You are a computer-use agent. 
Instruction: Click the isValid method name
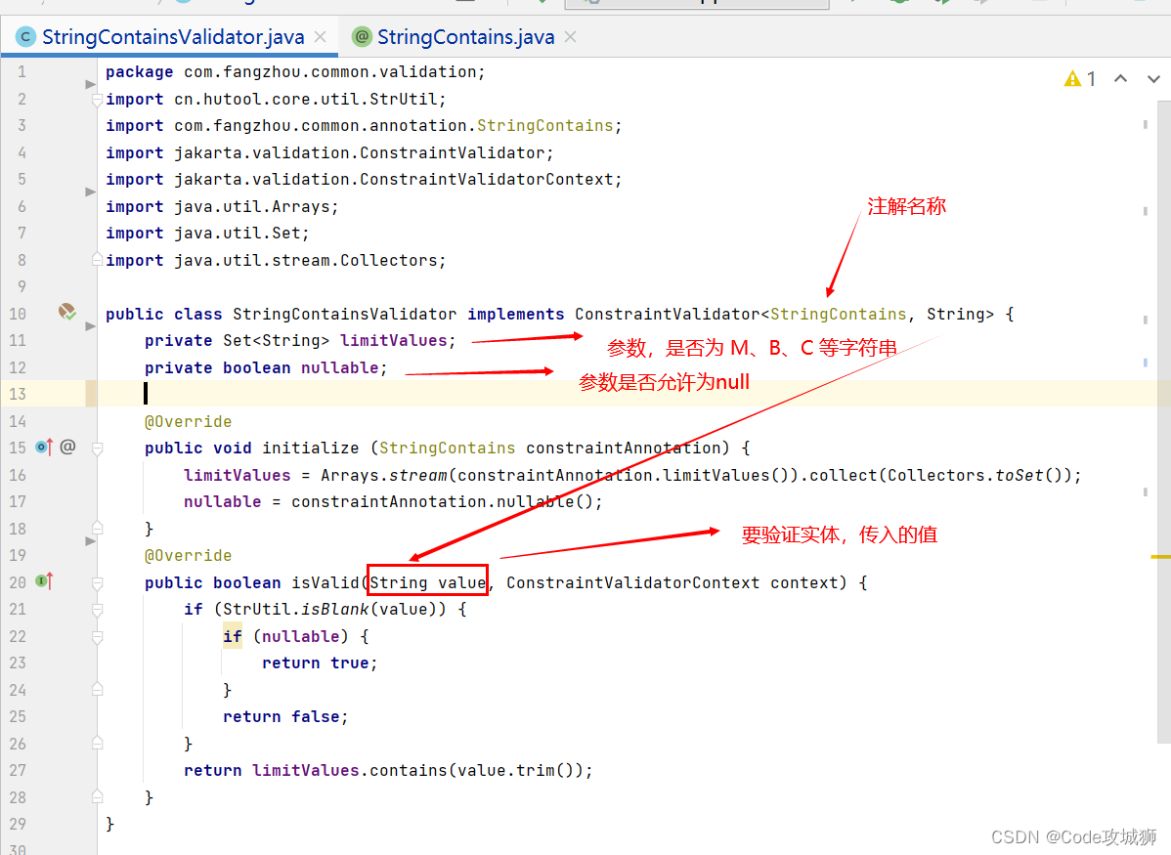pos(325,582)
